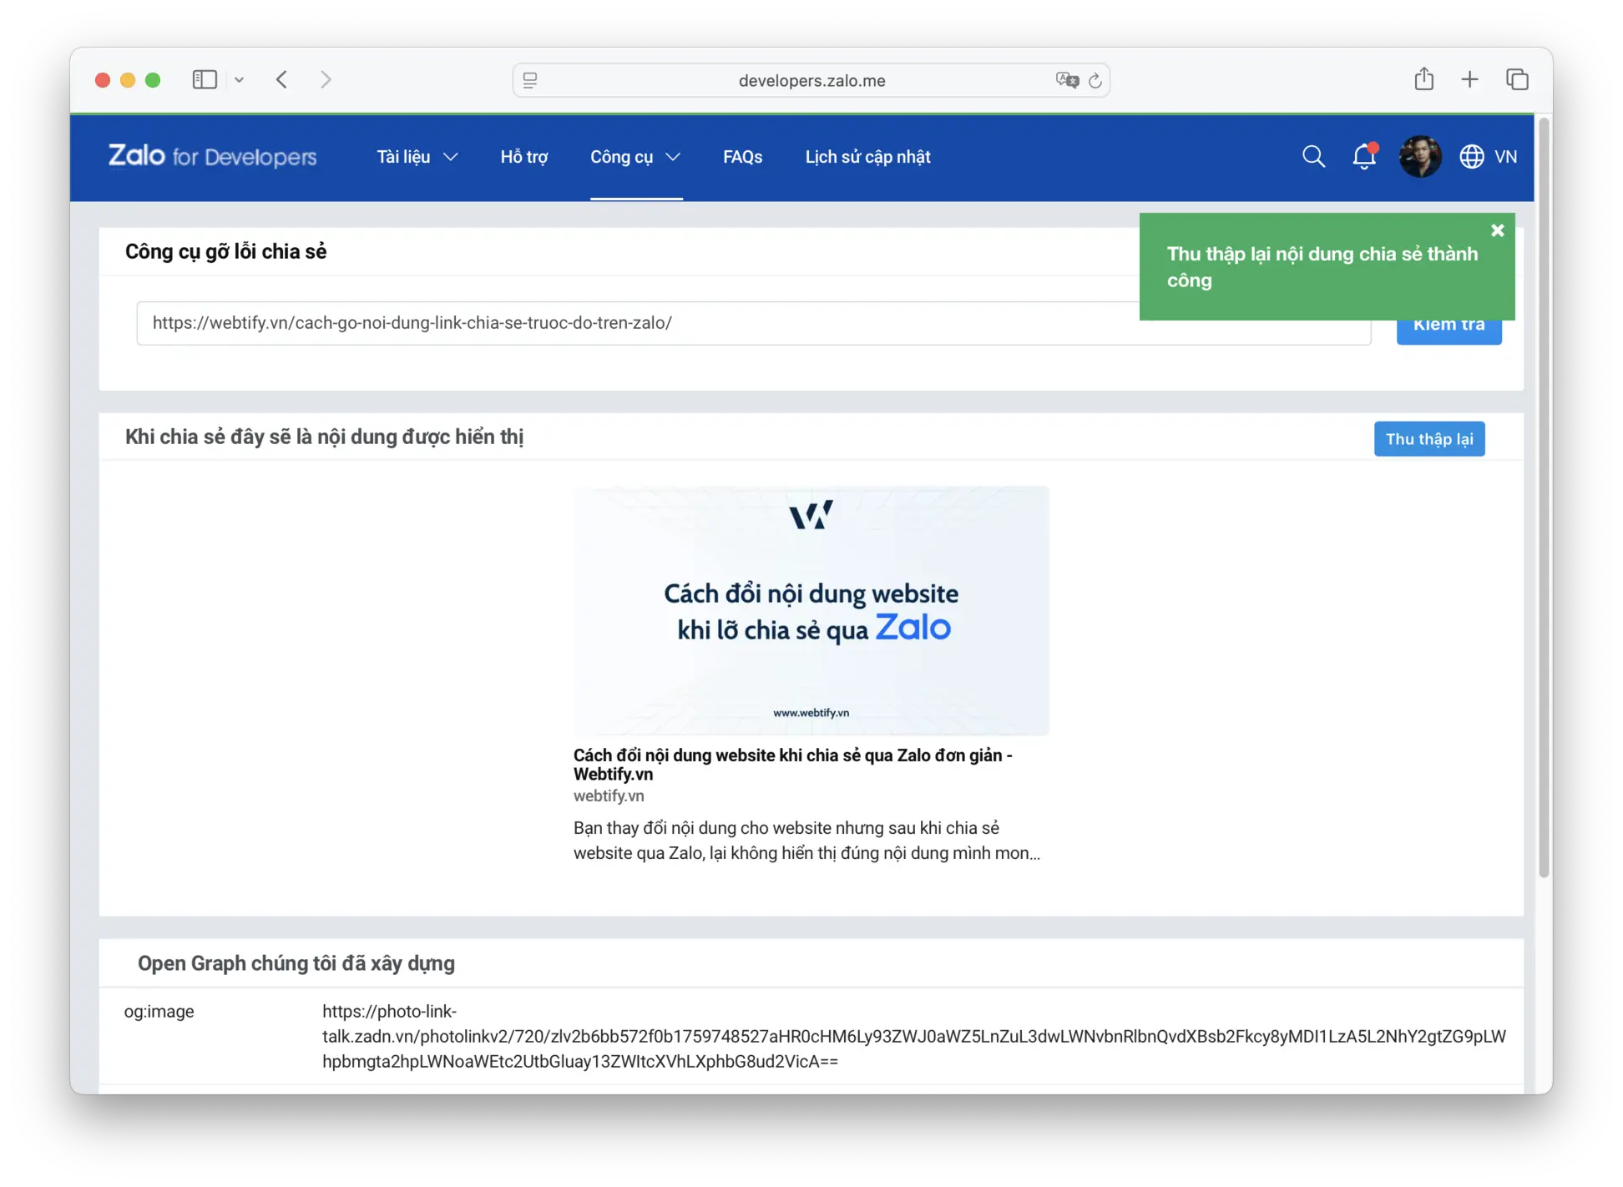The width and height of the screenshot is (1623, 1187).
Task: Click the page vertical scrollbar
Action: [x=1544, y=501]
